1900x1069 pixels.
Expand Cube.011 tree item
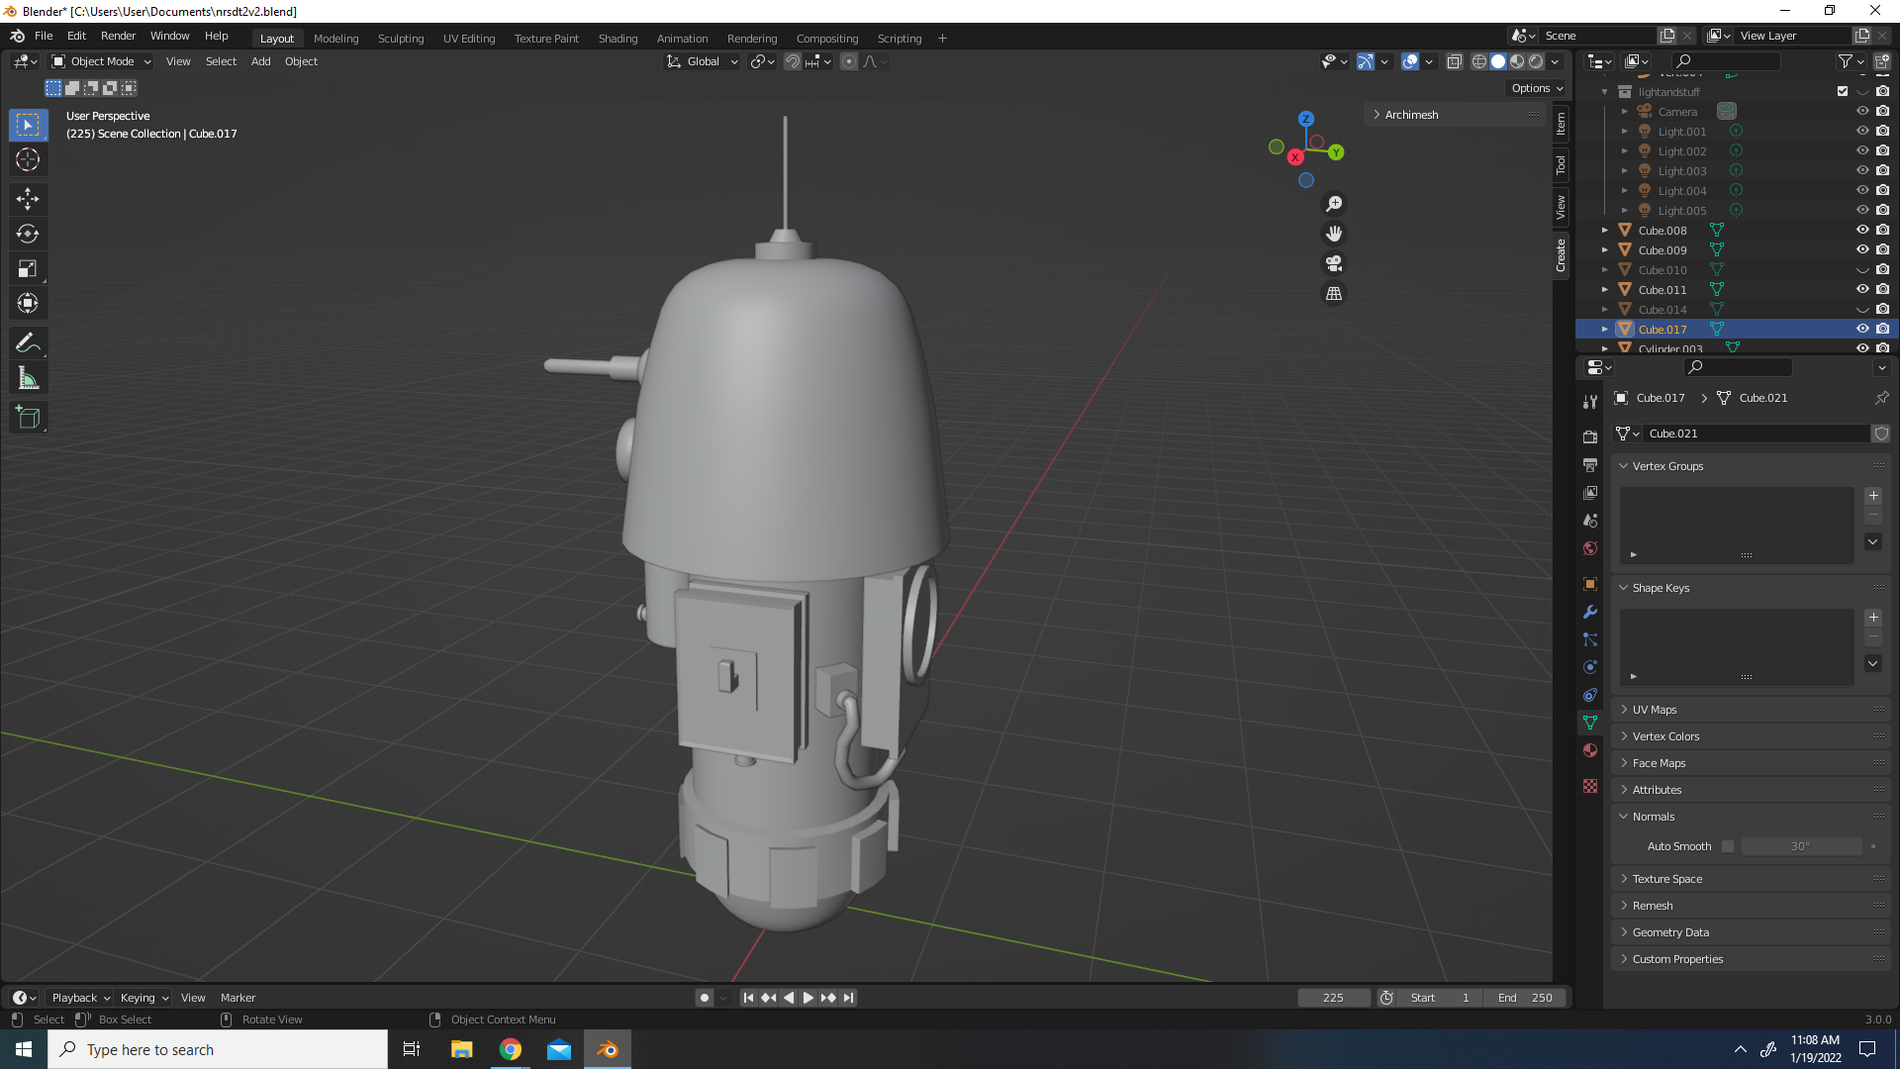[x=1605, y=289]
